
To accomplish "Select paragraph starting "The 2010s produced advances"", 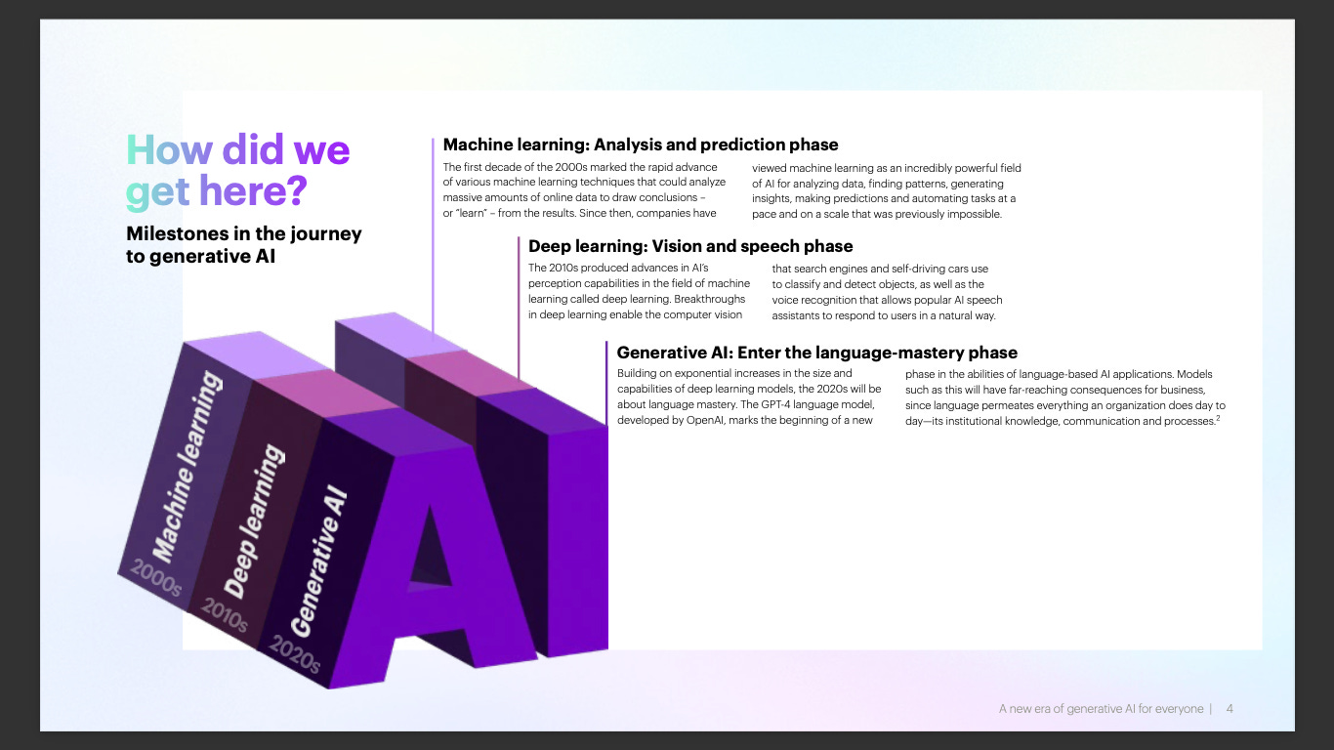I will (x=640, y=291).
